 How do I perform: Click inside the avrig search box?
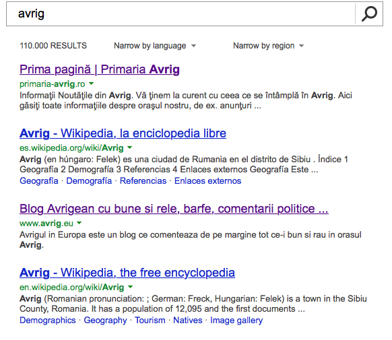click(x=181, y=13)
